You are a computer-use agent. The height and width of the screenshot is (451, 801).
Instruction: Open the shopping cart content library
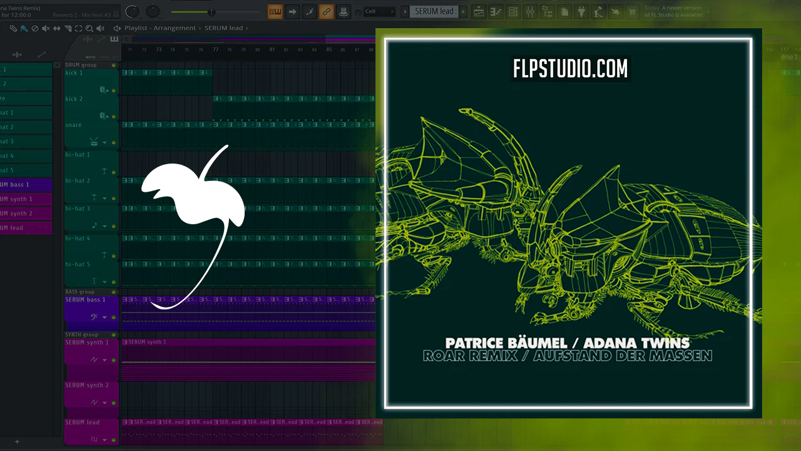pos(633,11)
